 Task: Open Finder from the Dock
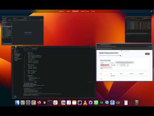tap(17, 102)
